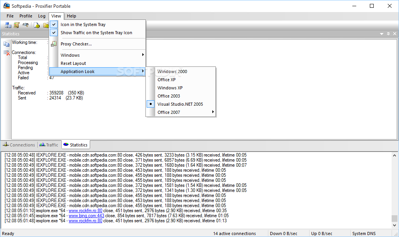This screenshot has width=399, height=237.
Task: Click the 'Working time:' label
Action: point(24,42)
